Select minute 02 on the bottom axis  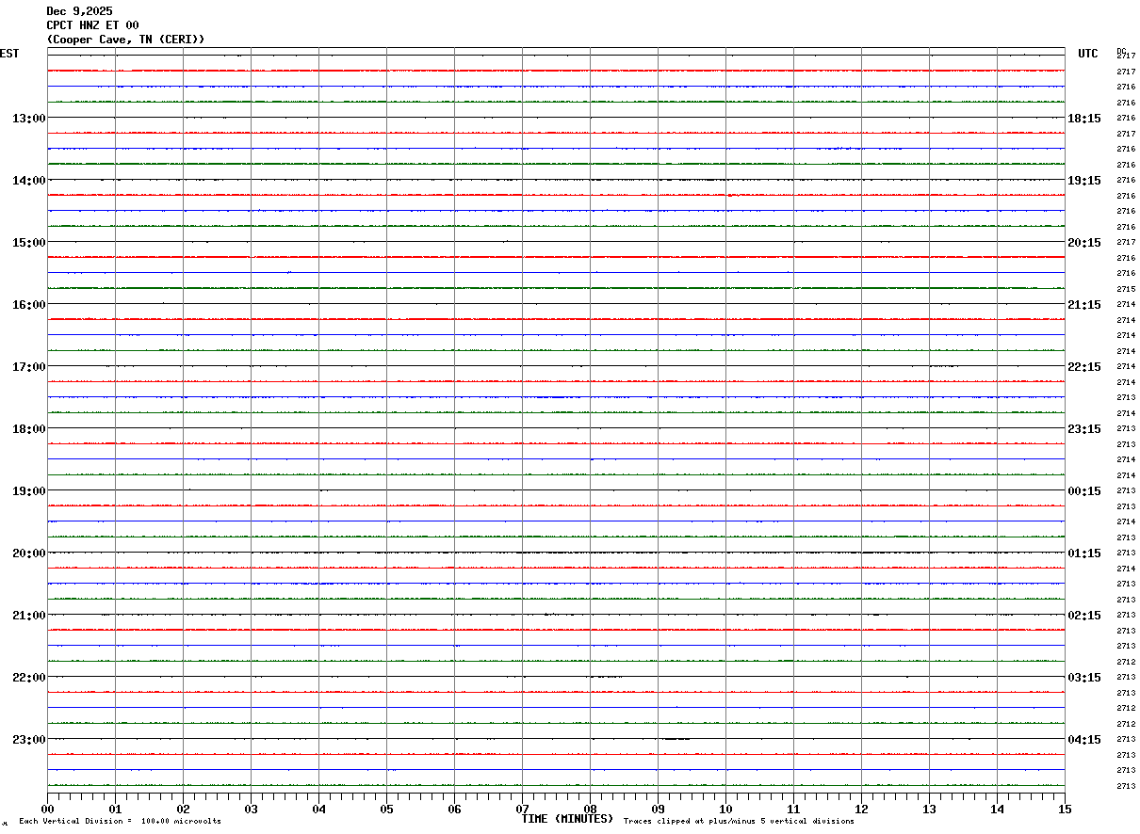point(184,809)
